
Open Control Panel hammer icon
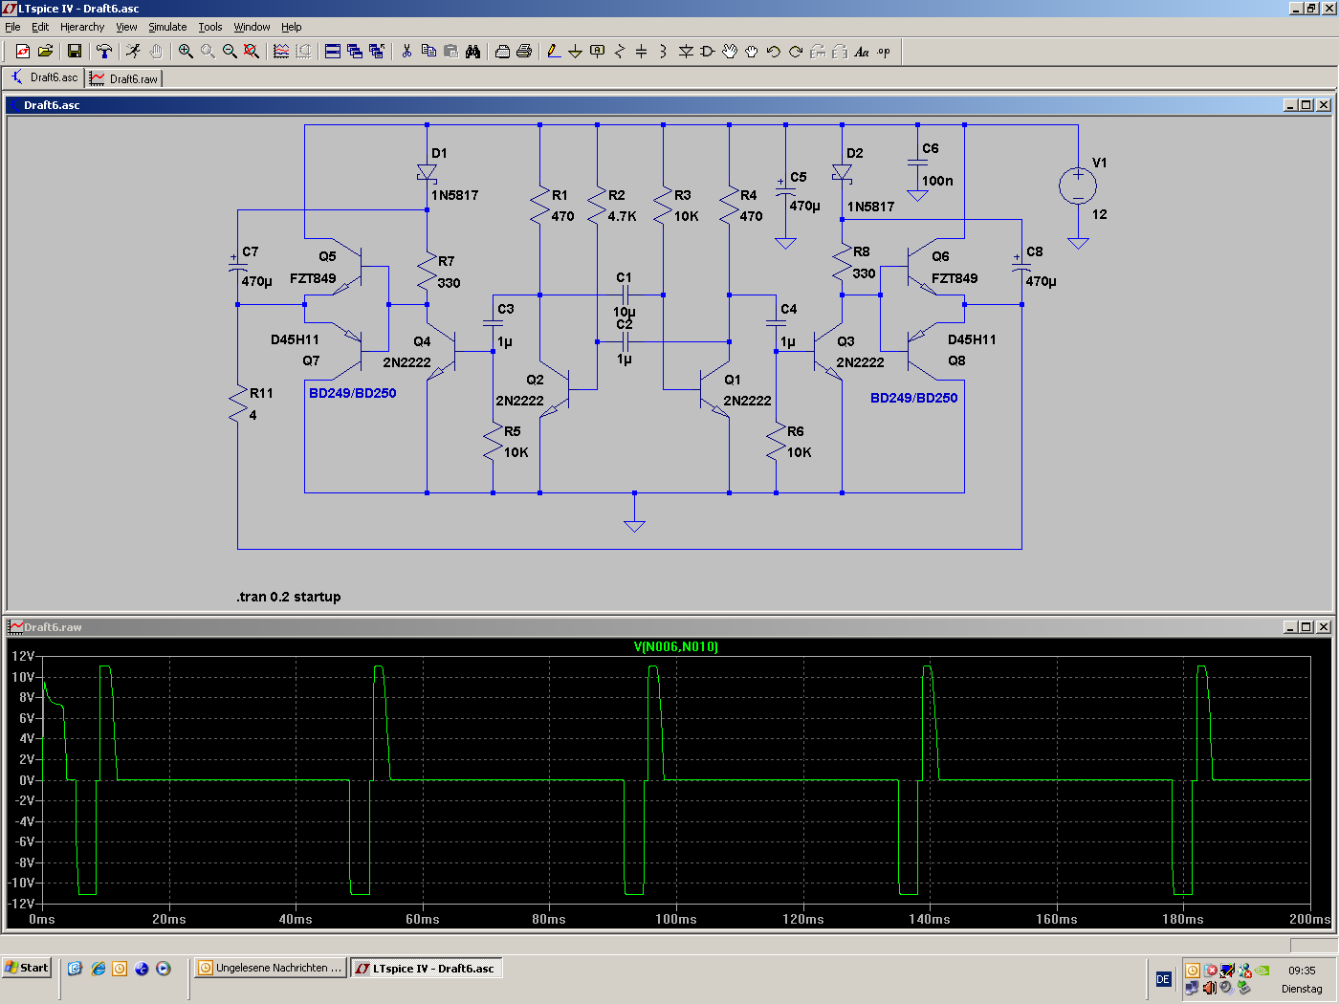click(104, 52)
